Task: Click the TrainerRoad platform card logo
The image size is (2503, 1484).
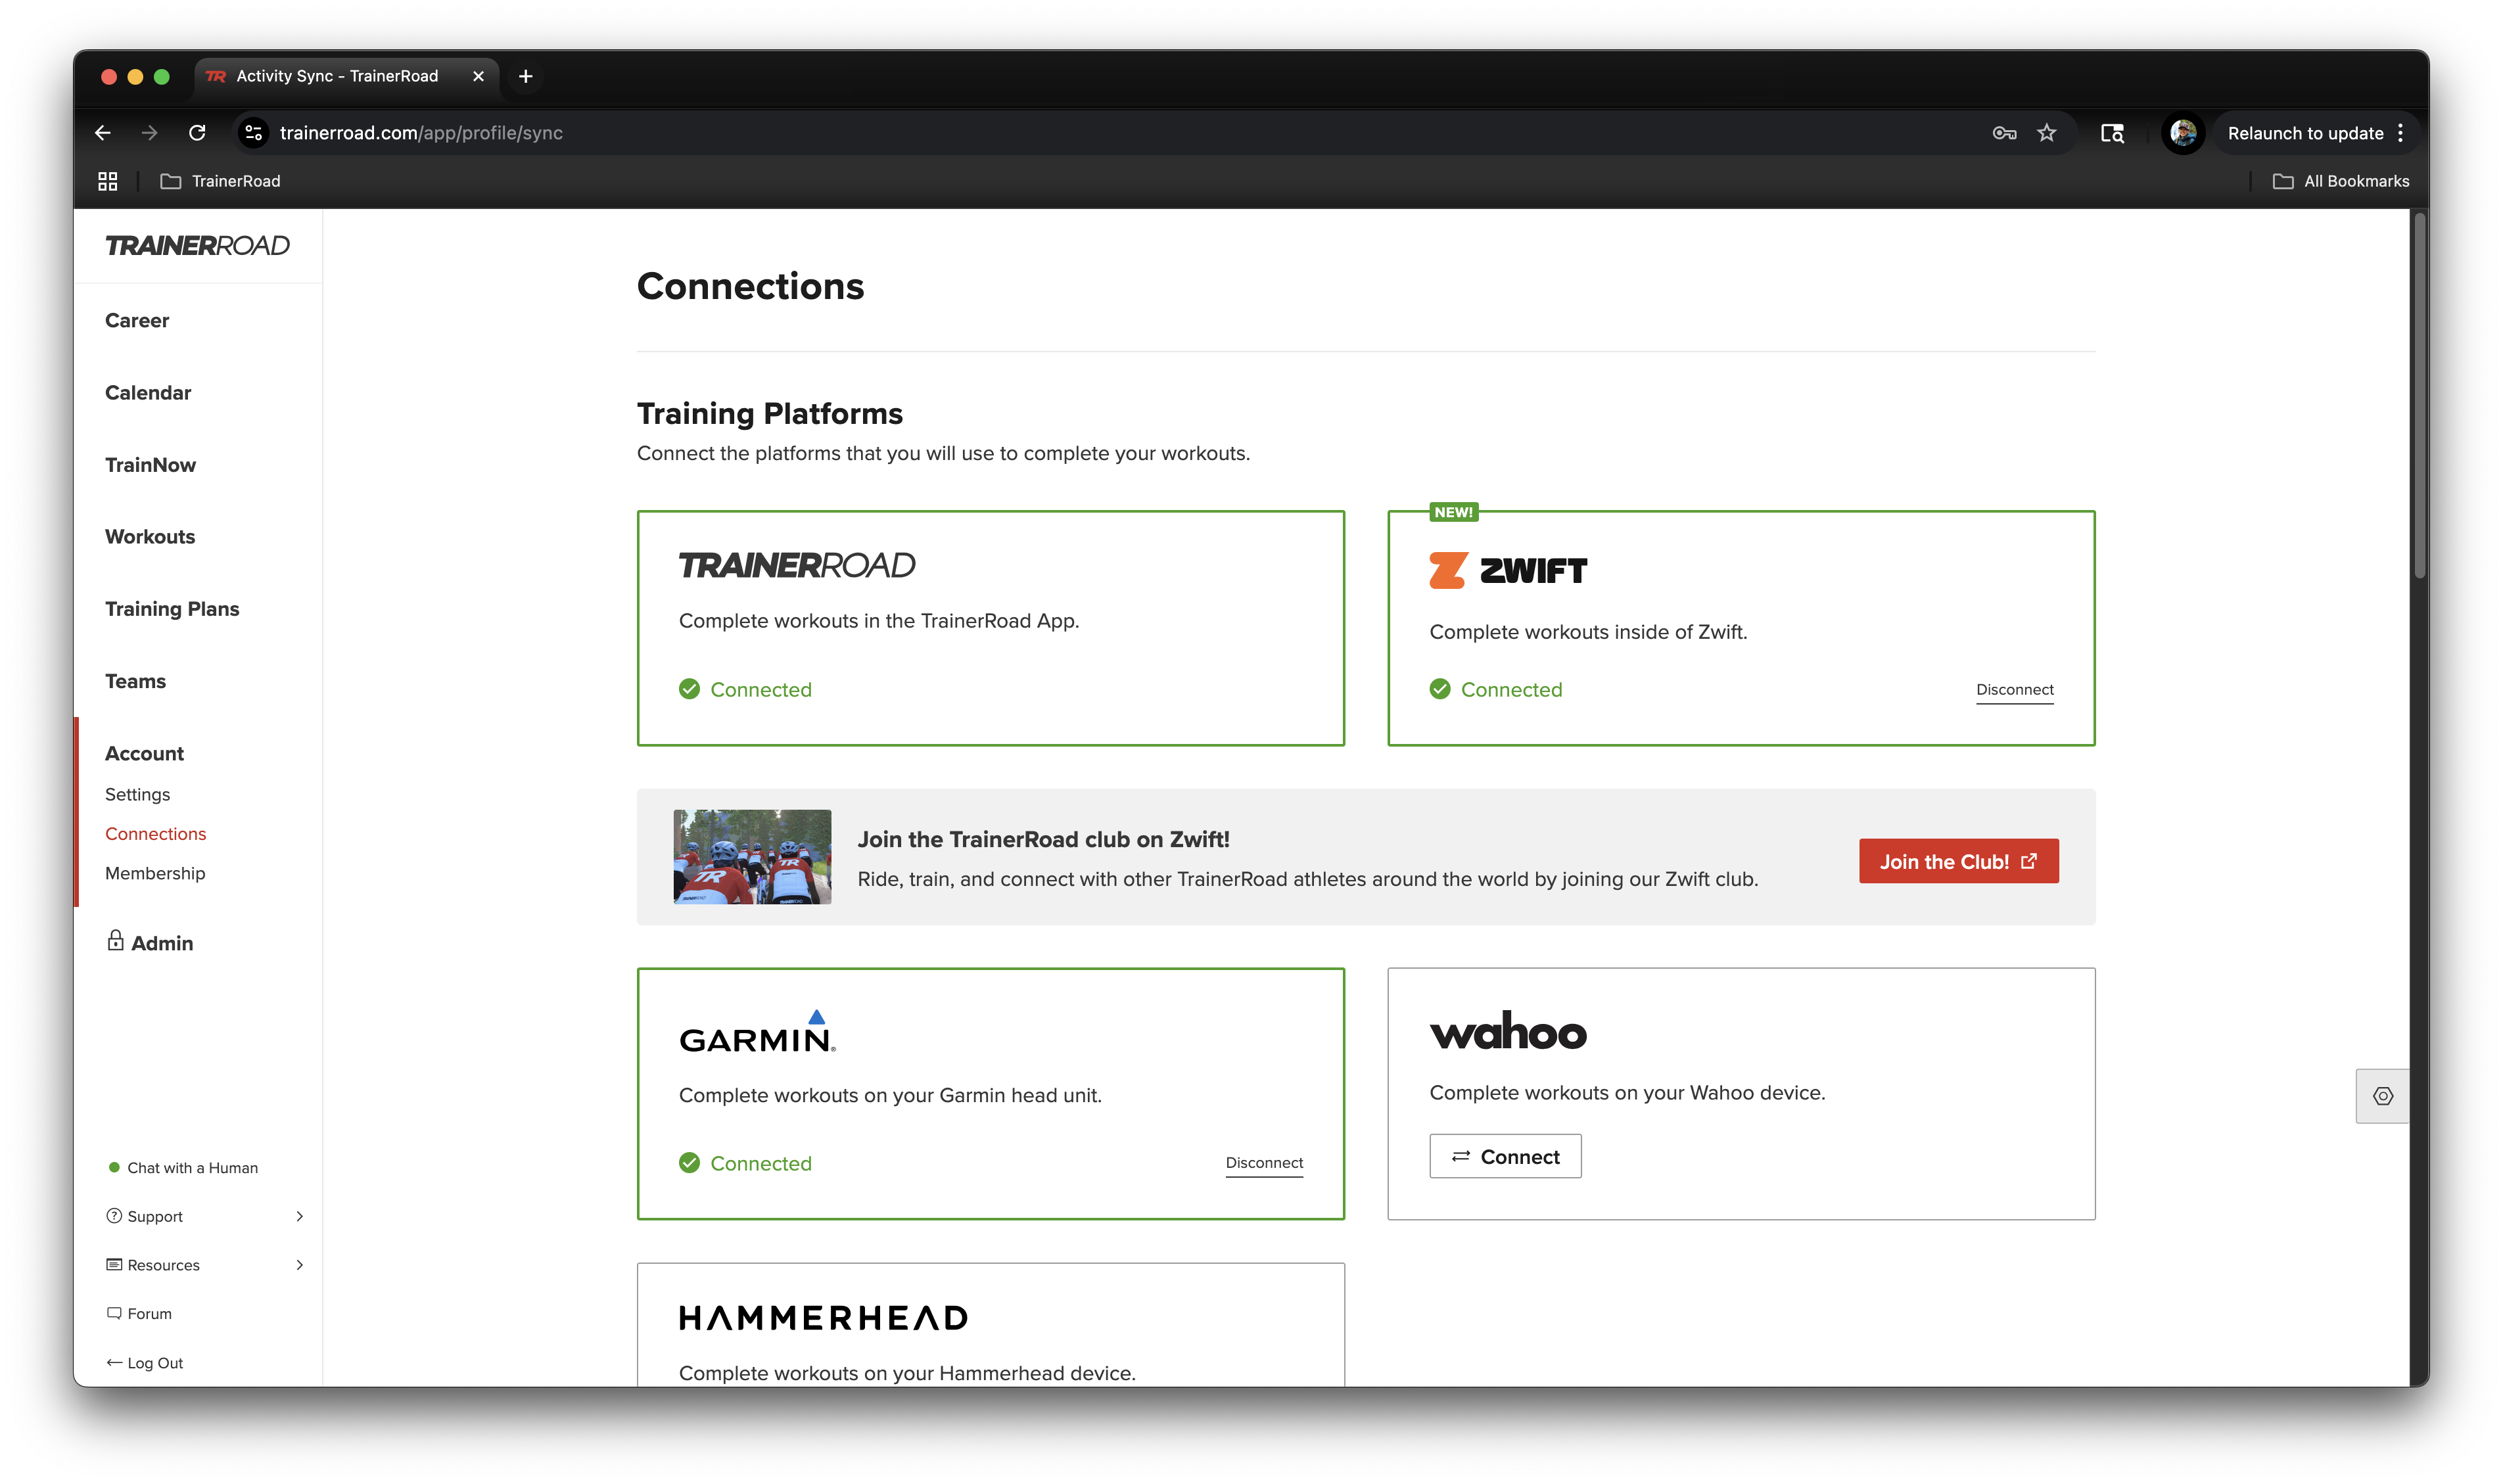Action: tap(797, 565)
